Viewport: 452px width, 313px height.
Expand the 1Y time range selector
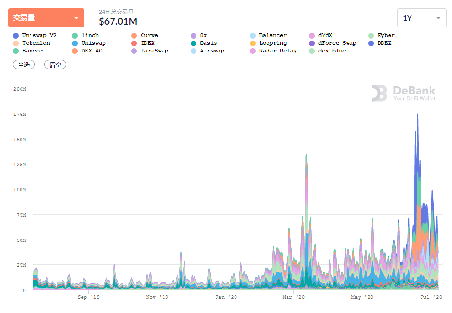tap(422, 18)
